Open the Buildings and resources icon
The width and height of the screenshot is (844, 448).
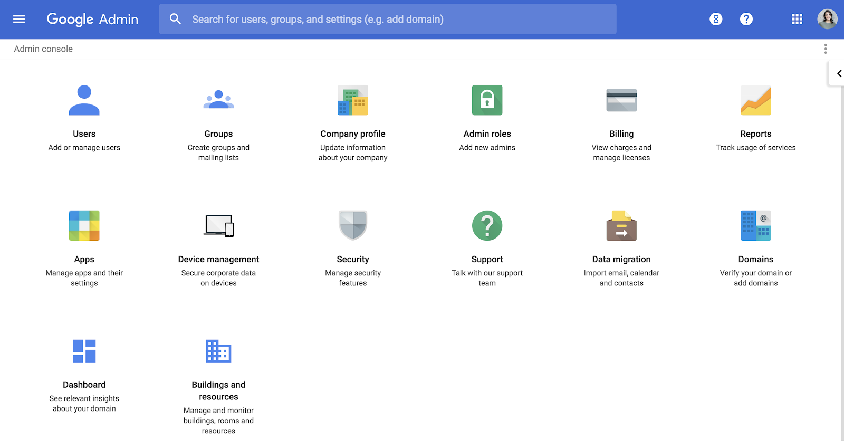pos(218,351)
